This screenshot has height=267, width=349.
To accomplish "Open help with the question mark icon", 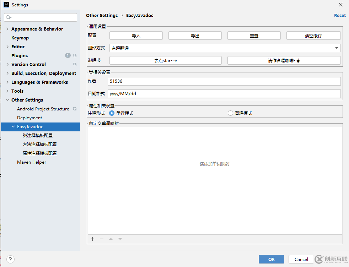I will pos(10,259).
